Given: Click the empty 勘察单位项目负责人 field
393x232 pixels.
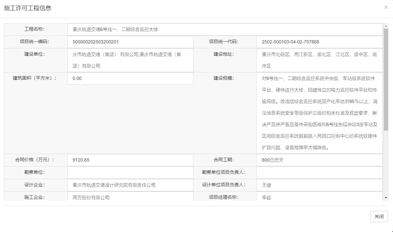Looking at the screenshot, I should click(x=319, y=172).
